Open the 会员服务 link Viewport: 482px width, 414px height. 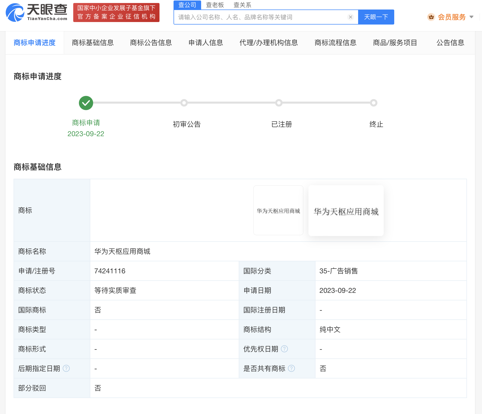452,17
